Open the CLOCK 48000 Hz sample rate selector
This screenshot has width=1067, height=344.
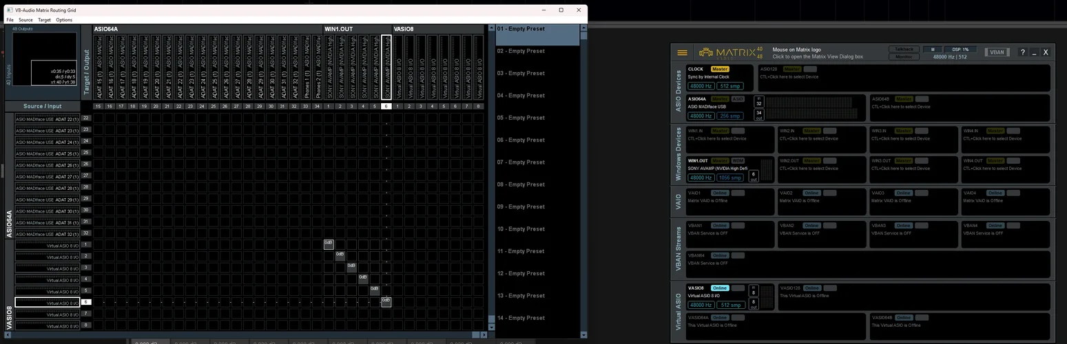701,86
